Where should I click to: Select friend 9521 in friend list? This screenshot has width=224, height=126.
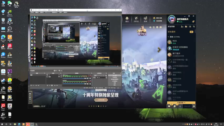pos(181,42)
